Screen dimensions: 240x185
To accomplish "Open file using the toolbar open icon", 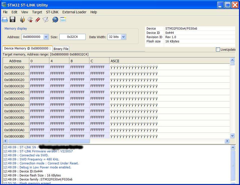I will pos(5,20).
